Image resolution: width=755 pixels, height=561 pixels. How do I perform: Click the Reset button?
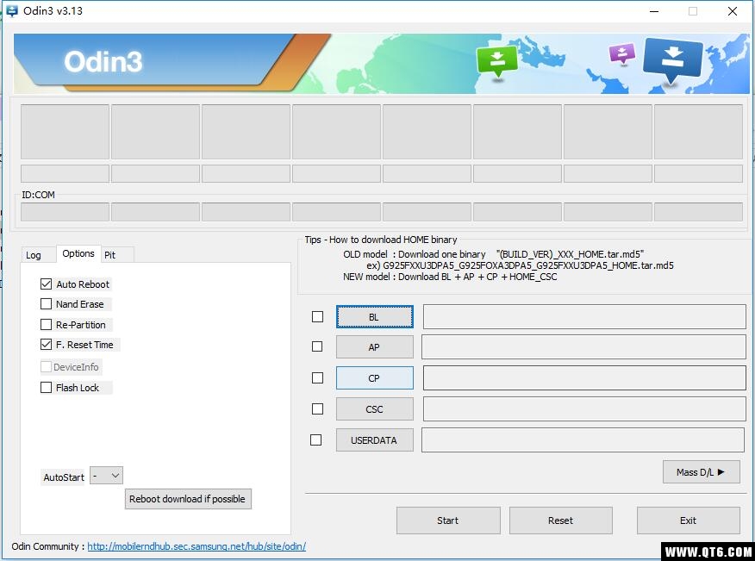(561, 520)
